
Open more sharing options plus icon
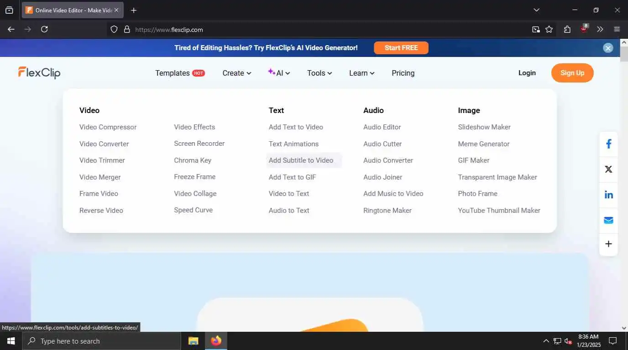[x=608, y=244]
